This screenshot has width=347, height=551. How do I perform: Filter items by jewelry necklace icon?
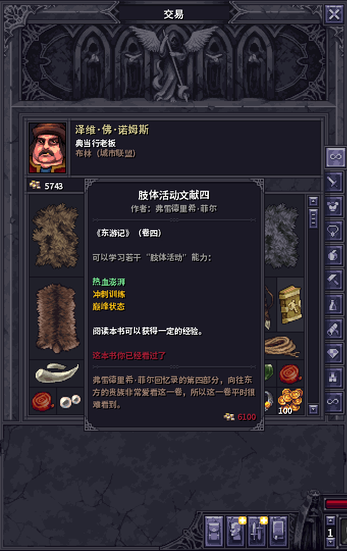(334, 231)
